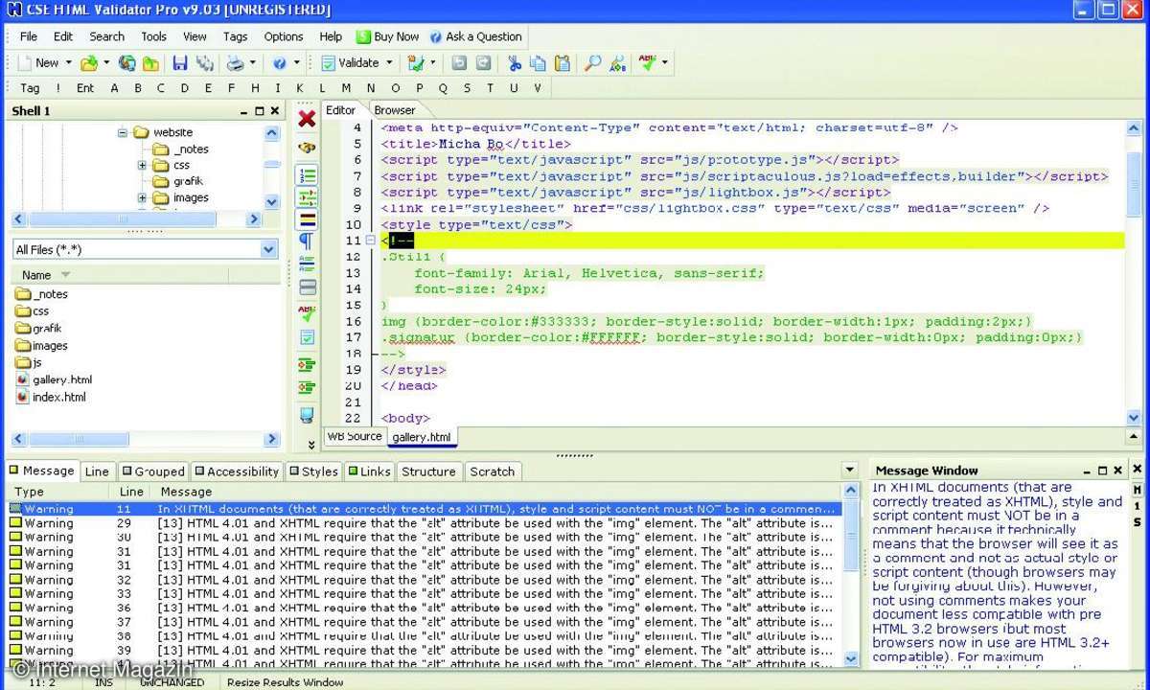Click the spell check ABC toolbar icon
The image size is (1150, 690).
649,63
